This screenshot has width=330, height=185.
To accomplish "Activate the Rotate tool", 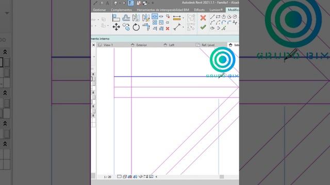I will [136, 27].
